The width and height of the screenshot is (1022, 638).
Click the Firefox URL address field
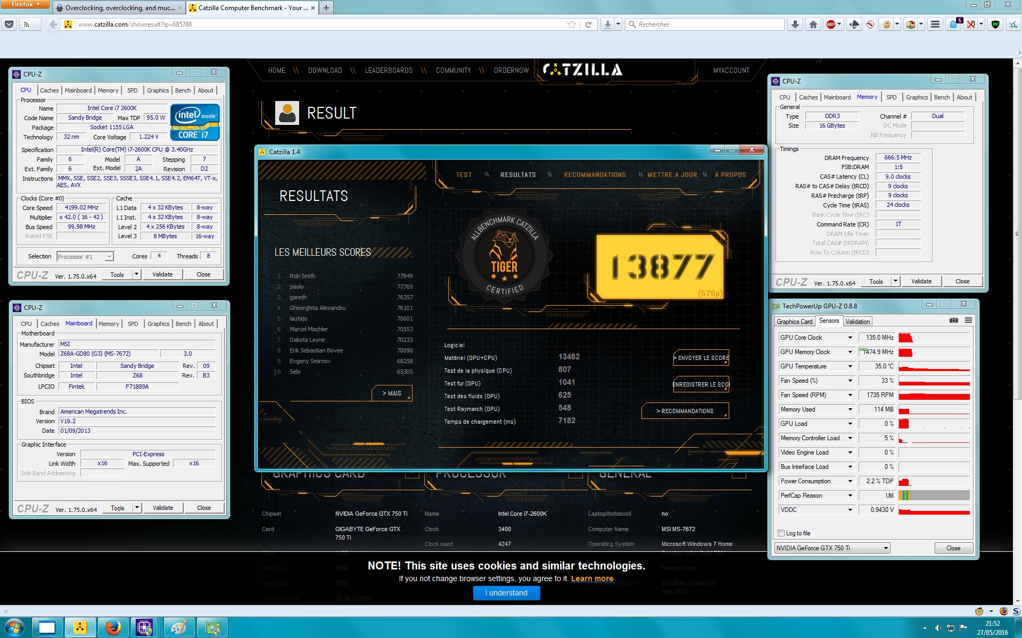pos(319,24)
